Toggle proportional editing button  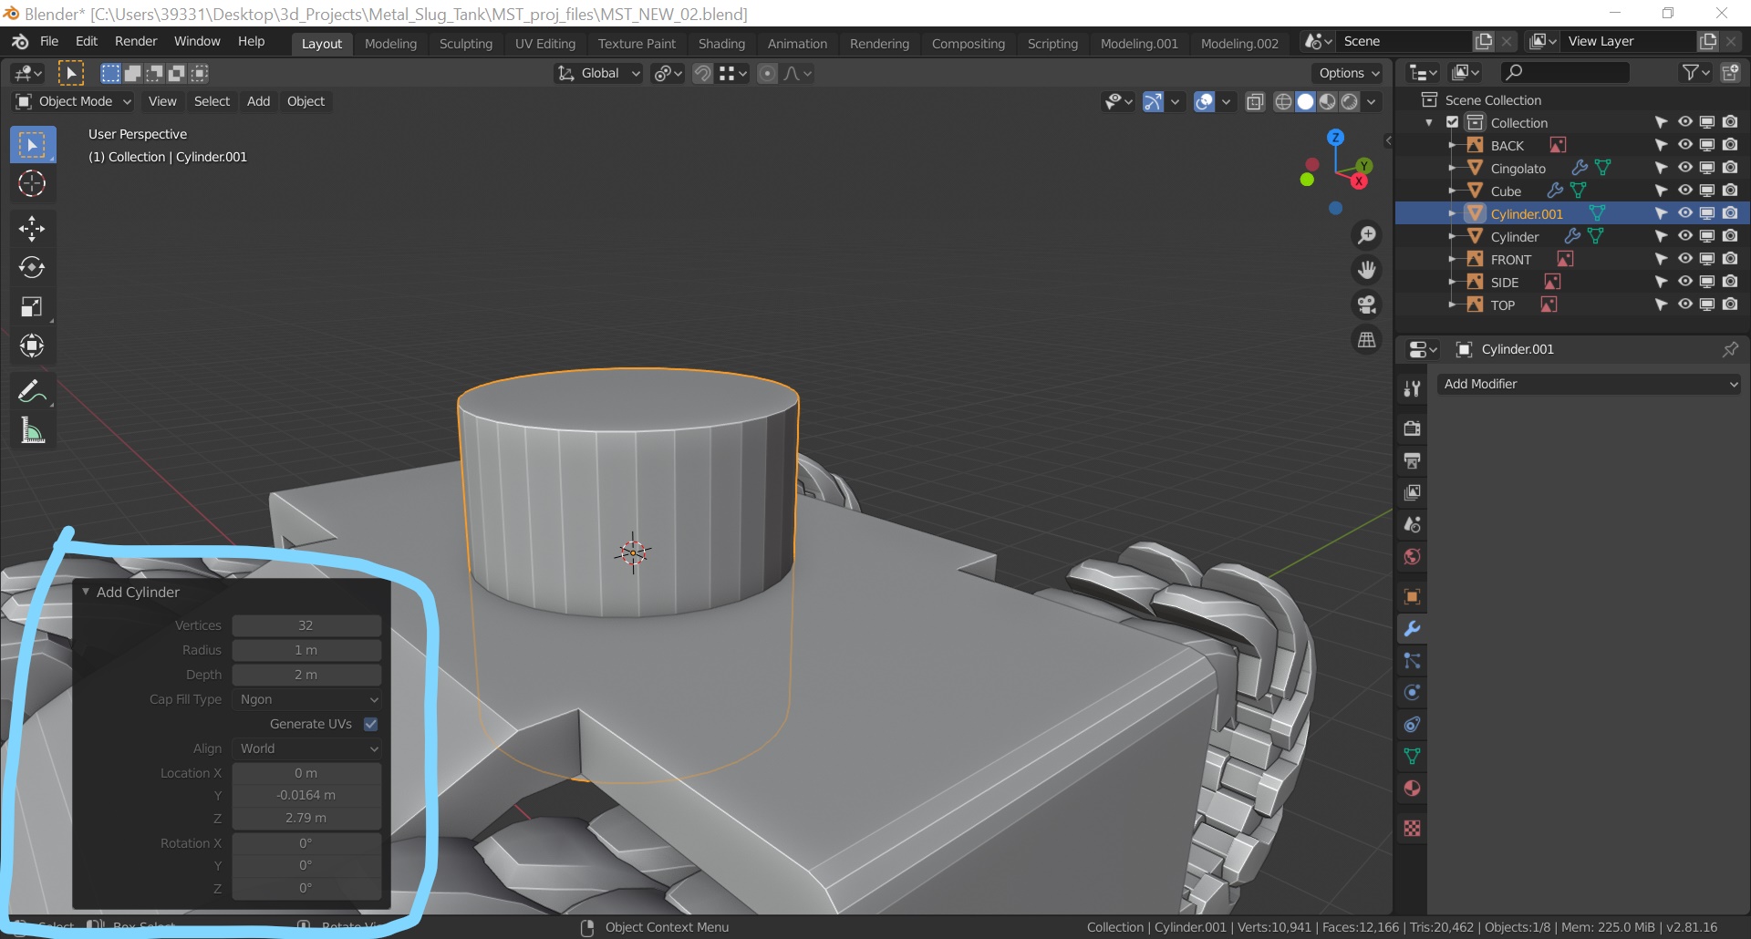click(x=768, y=74)
